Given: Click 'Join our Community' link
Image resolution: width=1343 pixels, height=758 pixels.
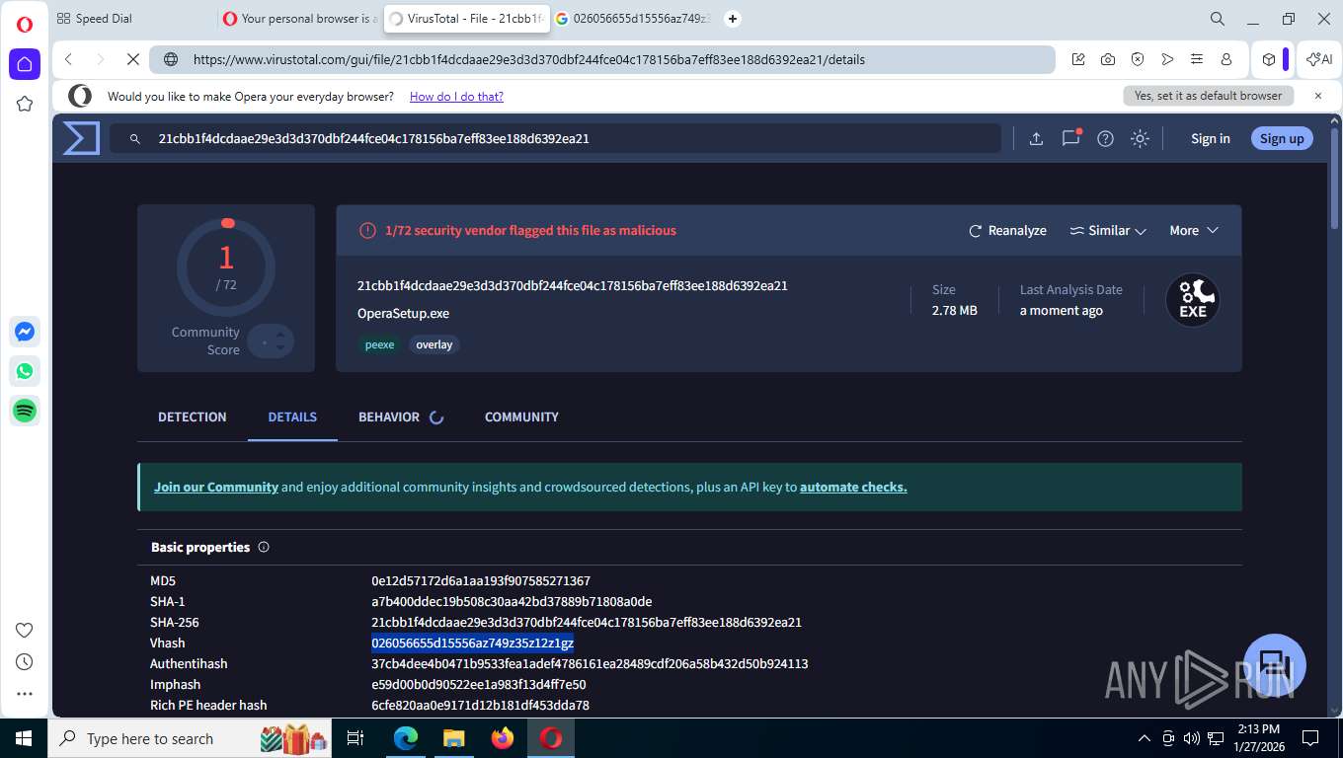Looking at the screenshot, I should pos(216,487).
